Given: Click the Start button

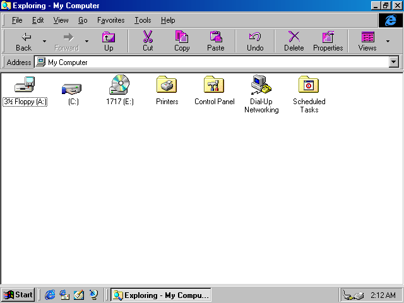Looking at the screenshot, I should (x=18, y=295).
